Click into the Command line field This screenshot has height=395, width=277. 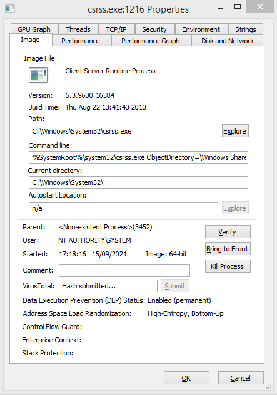point(138,157)
